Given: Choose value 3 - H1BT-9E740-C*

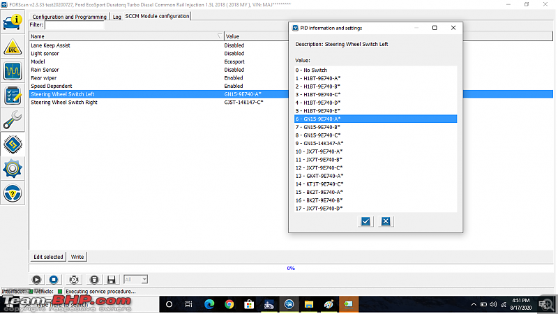Looking at the screenshot, I should click(x=375, y=95).
